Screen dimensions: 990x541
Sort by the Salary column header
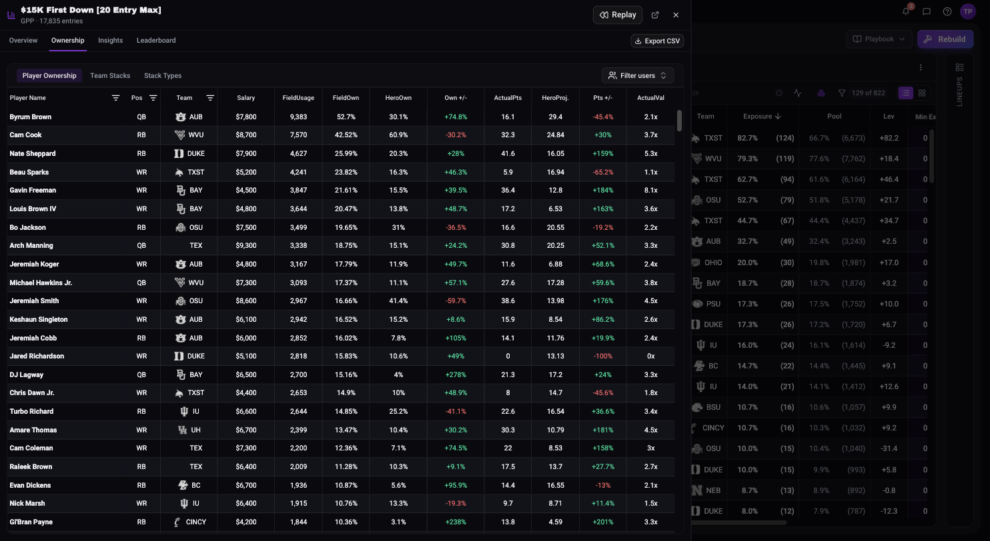click(x=245, y=98)
